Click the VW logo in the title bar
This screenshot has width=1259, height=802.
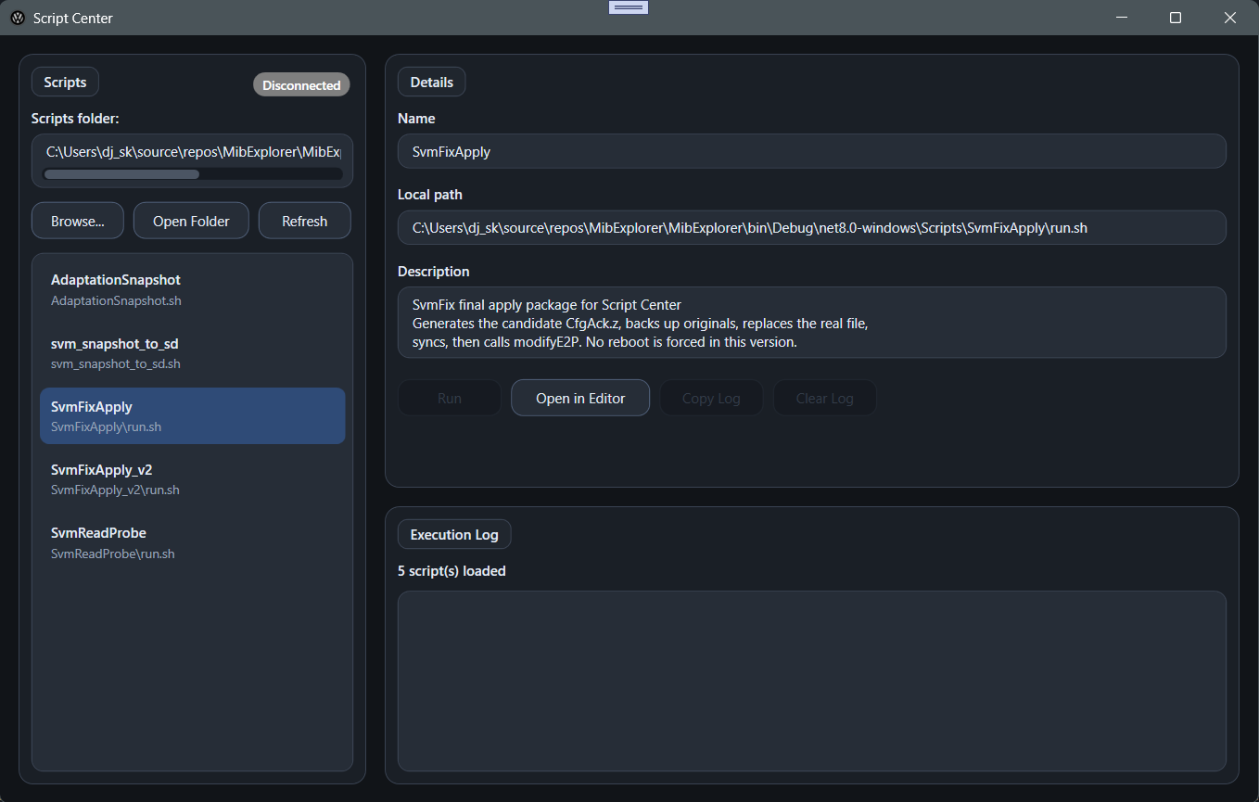point(17,17)
